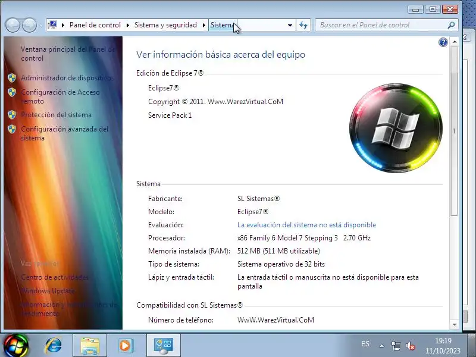The height and width of the screenshot is (357, 476).
Task: Open the address bar history dropdown
Action: (290, 25)
